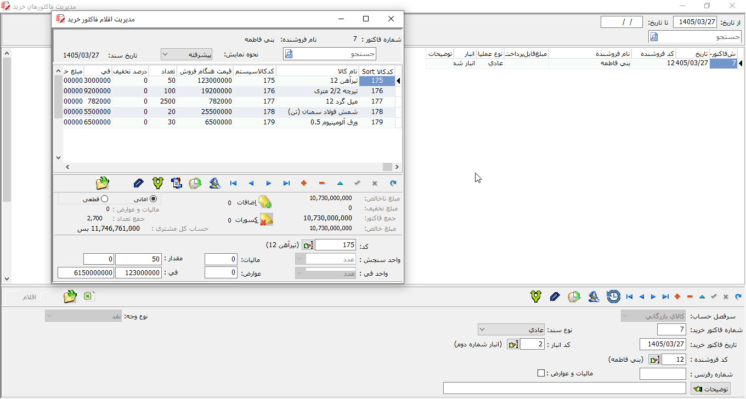Click the مقدار field showing 50
Viewport: 746px width, 399px height.
tap(138, 259)
